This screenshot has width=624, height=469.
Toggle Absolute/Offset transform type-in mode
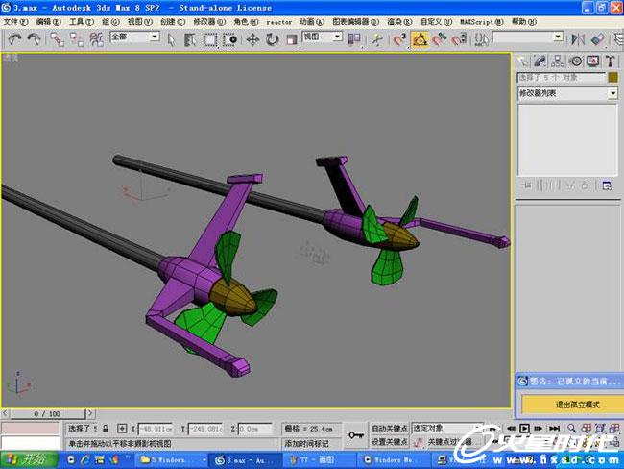pos(122,429)
